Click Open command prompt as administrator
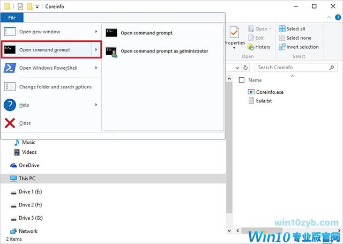The image size is (343, 244). coord(163,51)
